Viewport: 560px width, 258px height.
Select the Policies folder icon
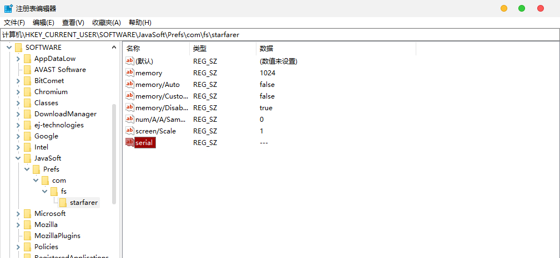coord(28,247)
